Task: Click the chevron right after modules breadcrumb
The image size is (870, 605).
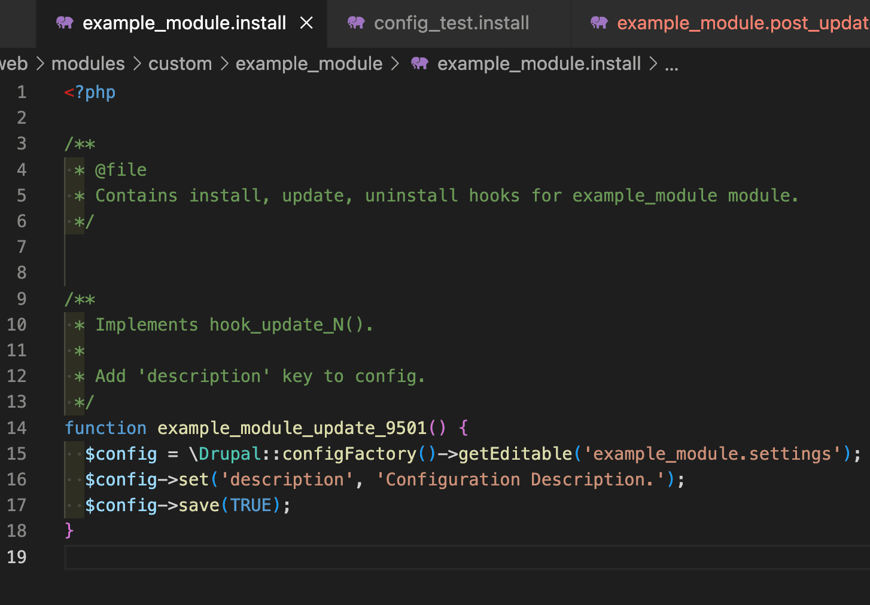Action: pos(137,63)
